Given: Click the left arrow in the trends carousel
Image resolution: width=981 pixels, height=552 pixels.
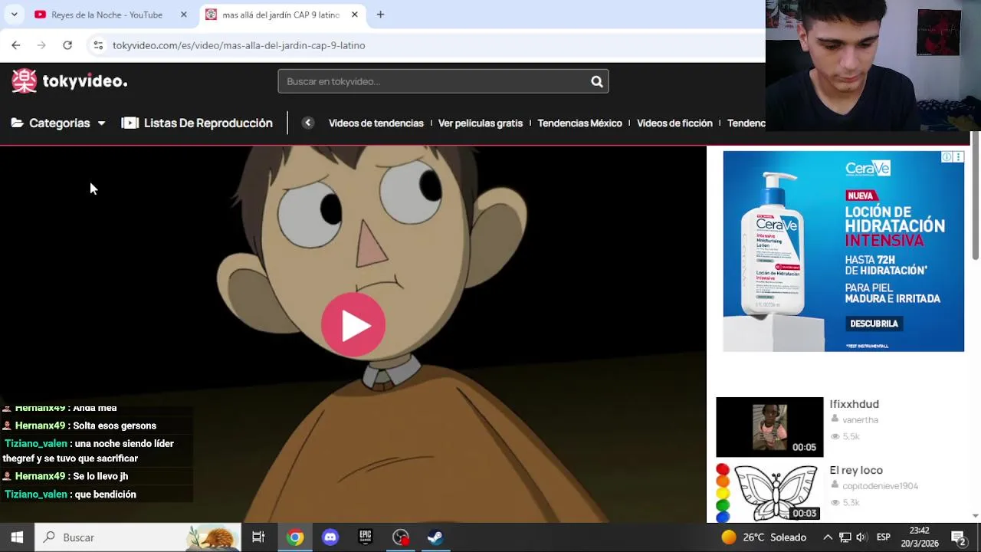Looking at the screenshot, I should coord(307,123).
